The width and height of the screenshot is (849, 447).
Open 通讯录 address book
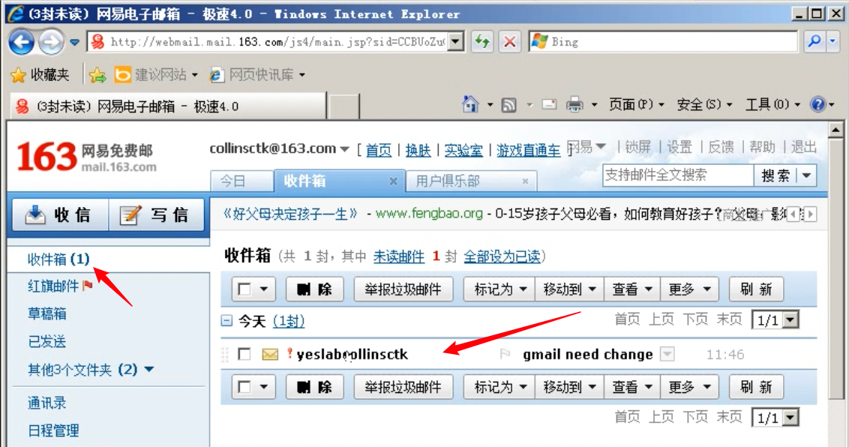(47, 403)
